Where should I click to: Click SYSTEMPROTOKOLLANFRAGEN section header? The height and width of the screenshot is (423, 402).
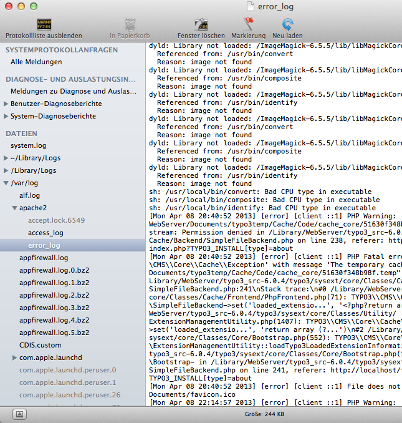tap(62, 50)
